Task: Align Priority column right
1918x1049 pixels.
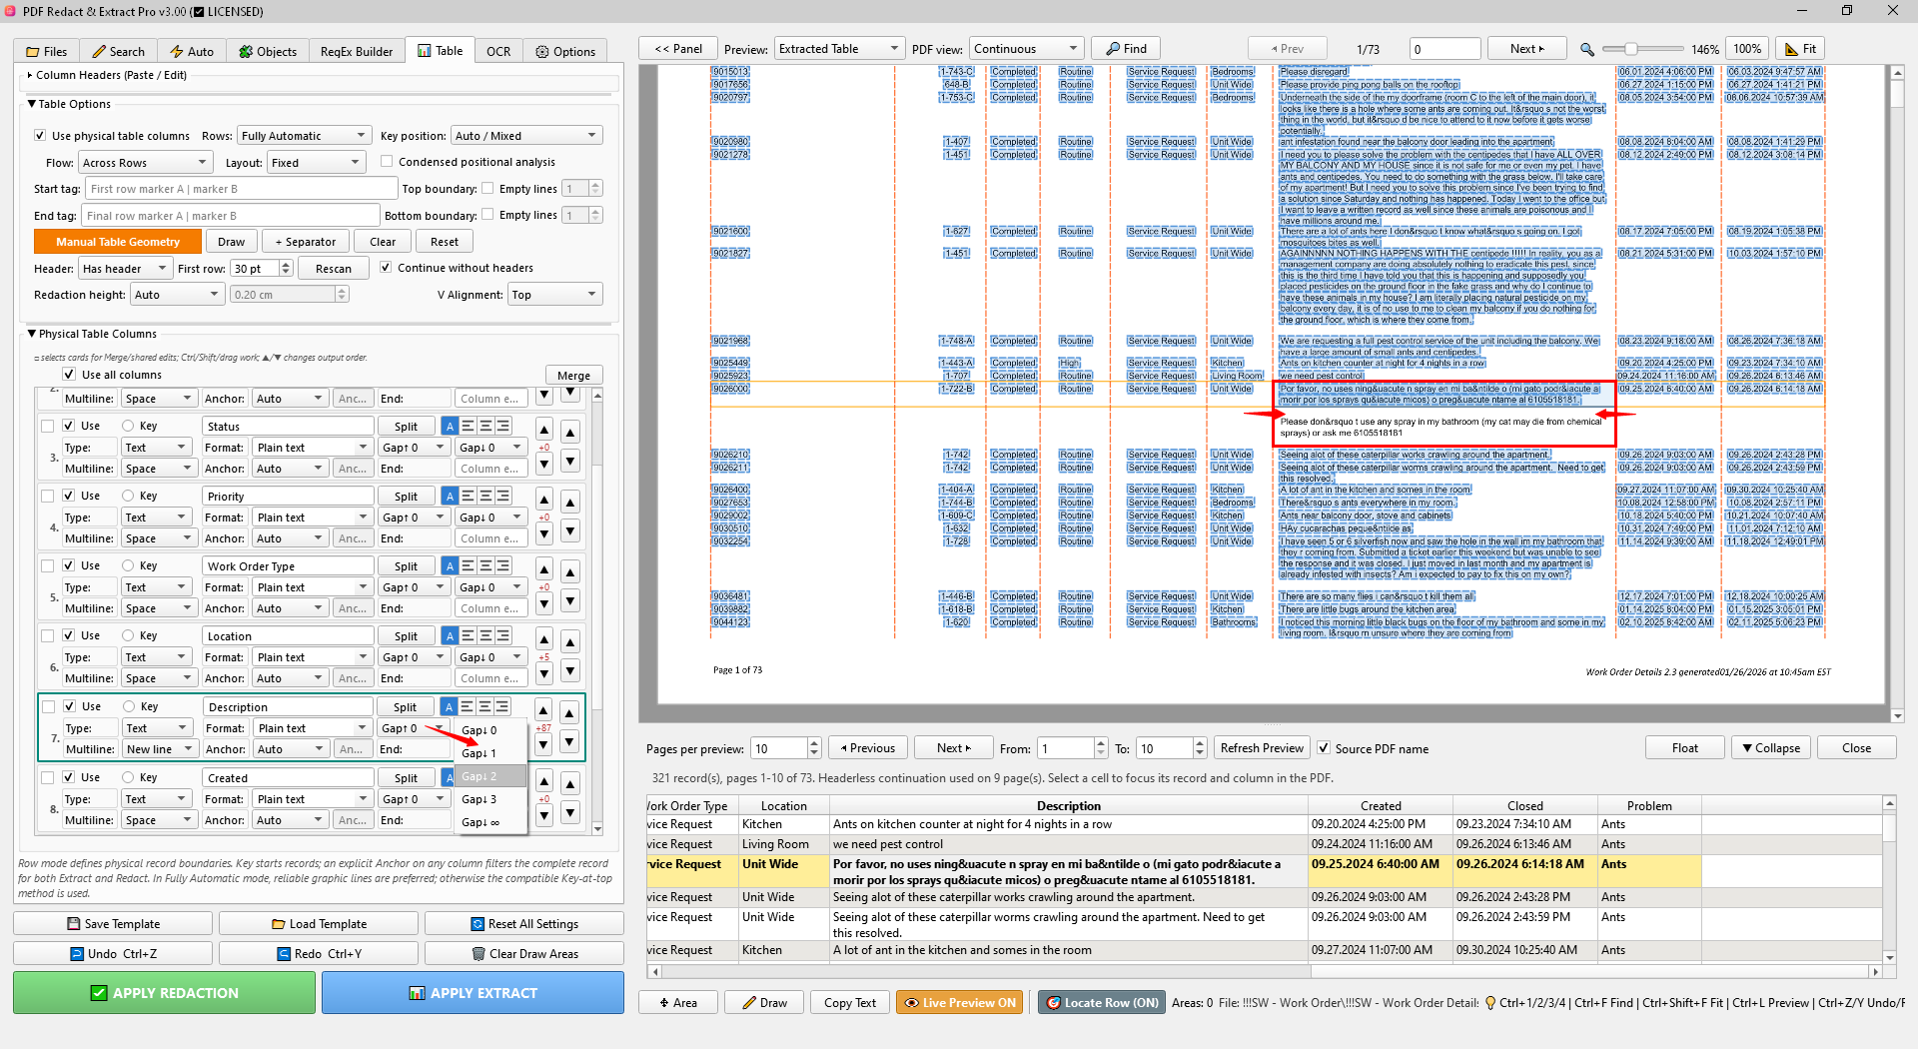Action: point(503,497)
